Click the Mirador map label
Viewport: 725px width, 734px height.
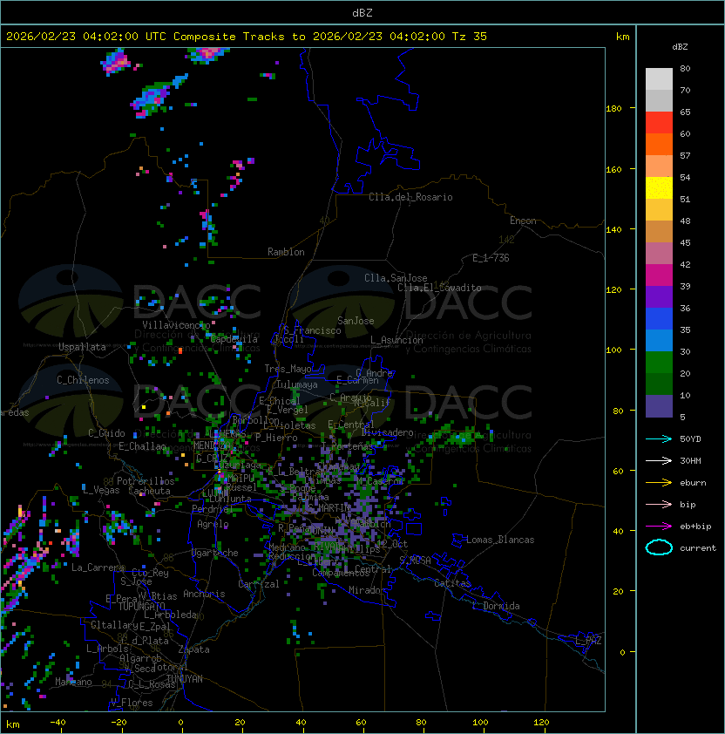tap(368, 590)
